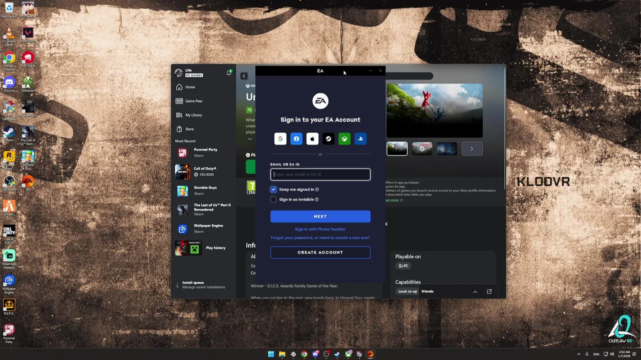Open the large Unravel hero image
Viewport: 641px width, 360px height.
[434, 110]
